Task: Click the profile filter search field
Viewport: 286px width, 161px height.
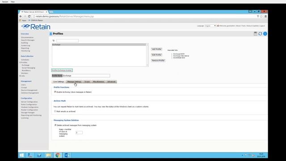Action: point(67,41)
